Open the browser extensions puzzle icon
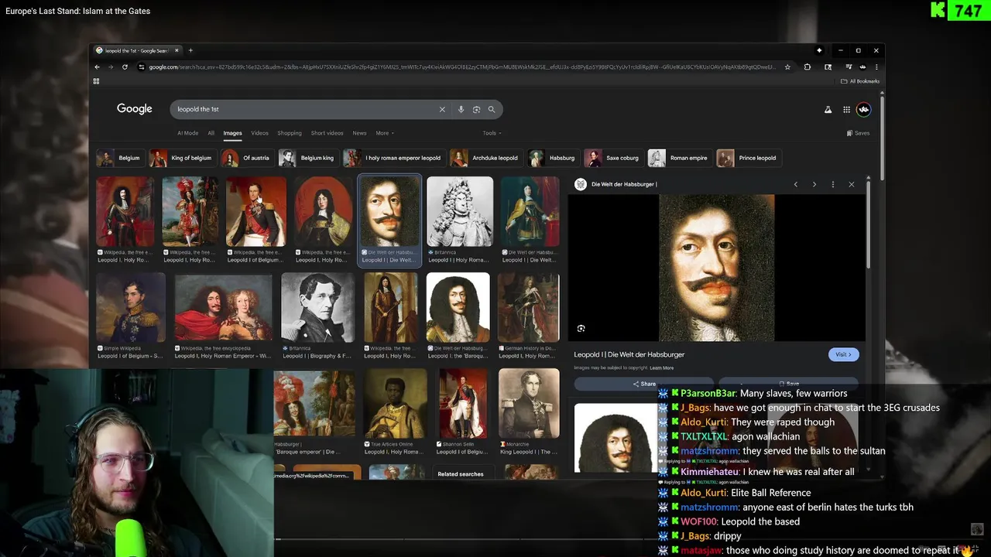Image resolution: width=991 pixels, height=557 pixels. point(808,67)
